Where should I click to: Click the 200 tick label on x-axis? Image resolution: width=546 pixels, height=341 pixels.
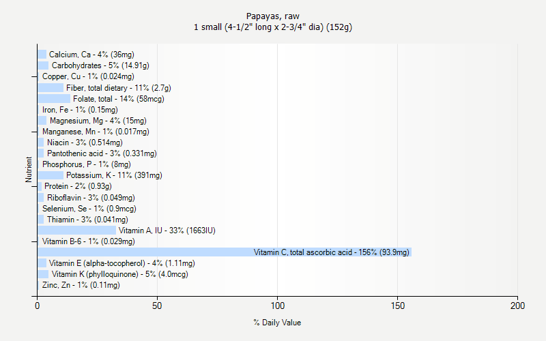pos(517,307)
